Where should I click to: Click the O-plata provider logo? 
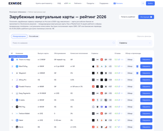point(17,100)
